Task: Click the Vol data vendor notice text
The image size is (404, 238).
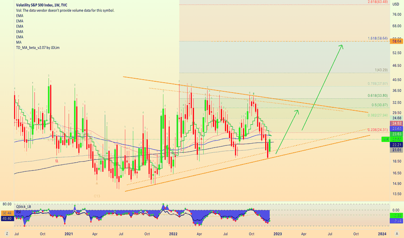Action: (65, 10)
